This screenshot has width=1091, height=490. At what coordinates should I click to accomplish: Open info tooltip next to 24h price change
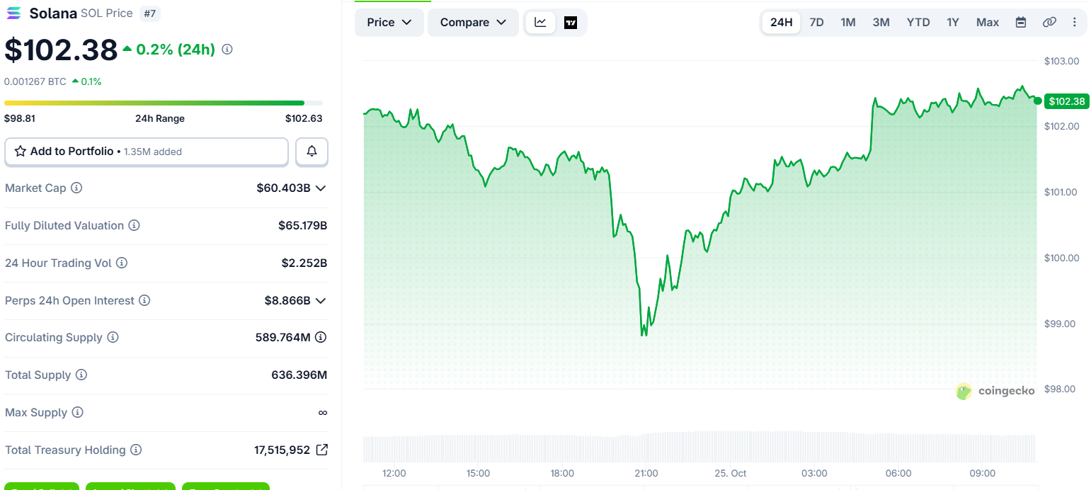click(227, 50)
